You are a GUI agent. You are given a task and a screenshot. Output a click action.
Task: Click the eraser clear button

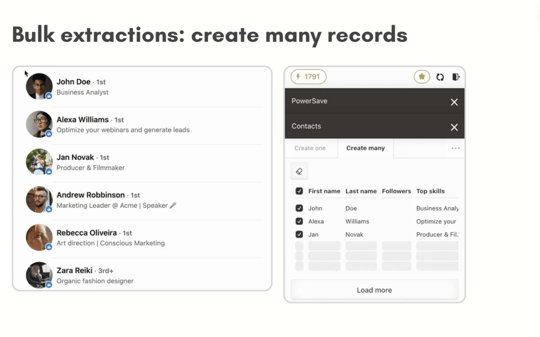[x=299, y=171]
